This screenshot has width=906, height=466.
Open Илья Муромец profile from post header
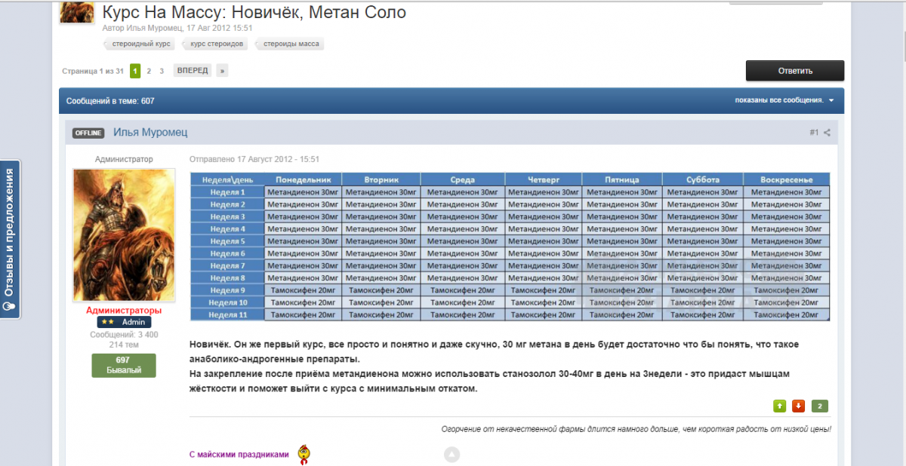(150, 133)
